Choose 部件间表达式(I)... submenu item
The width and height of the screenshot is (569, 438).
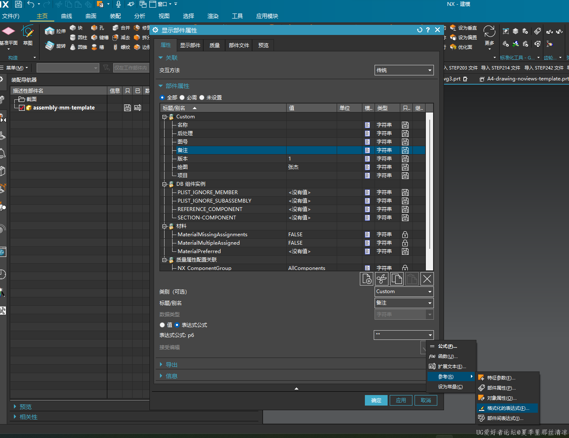point(508,418)
